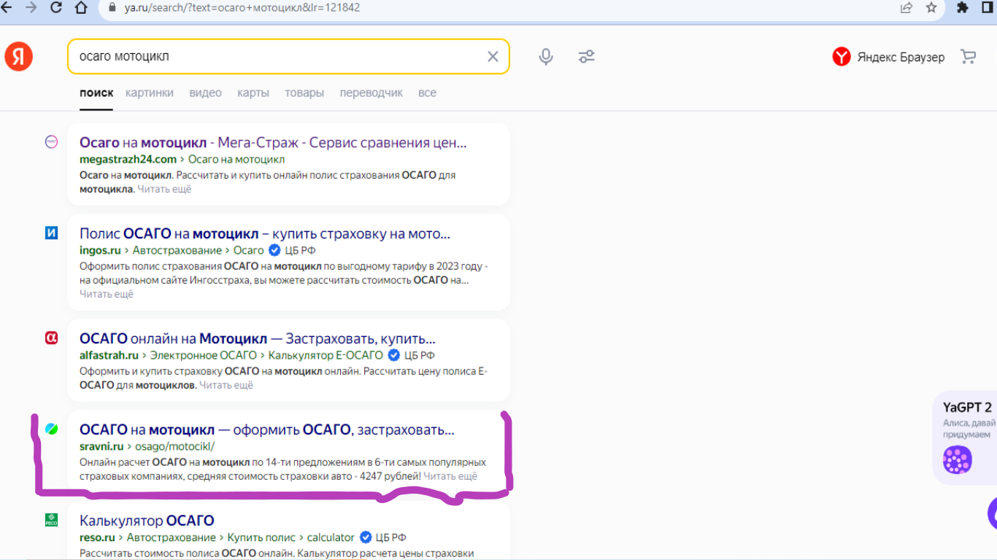The image size is (997, 560).
Task: Click the АльфаСтрахование site favicon
Action: pos(51,338)
